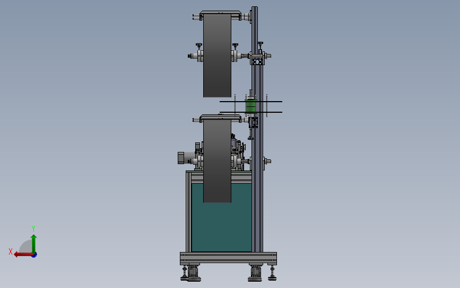Select the lower dark roll of the model
Image resolution: width=460 pixels, height=288 pixels.
coord(217,160)
